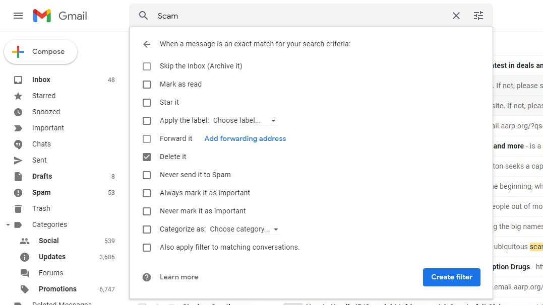Enable Skip the Inbox checkbox
The image size is (543, 305).
pyautogui.click(x=147, y=66)
